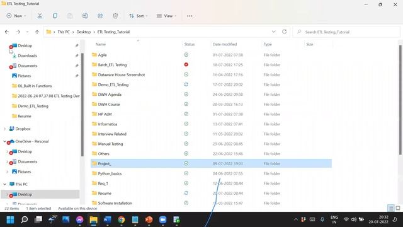Screen dimensions: 403x227
Task: Open recent locations dropdown arrow
Action: point(27,32)
